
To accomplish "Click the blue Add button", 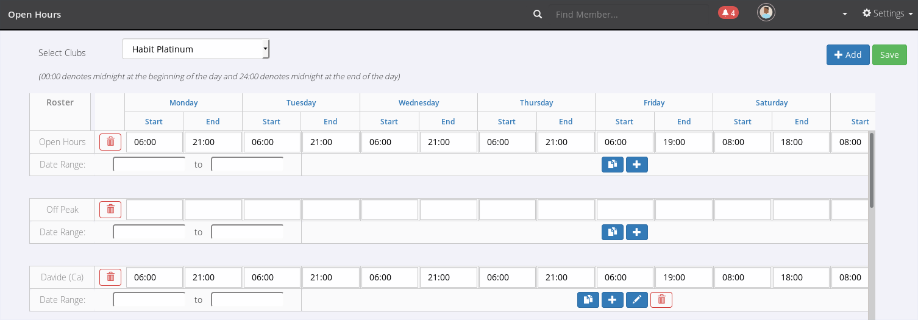I will tap(847, 55).
